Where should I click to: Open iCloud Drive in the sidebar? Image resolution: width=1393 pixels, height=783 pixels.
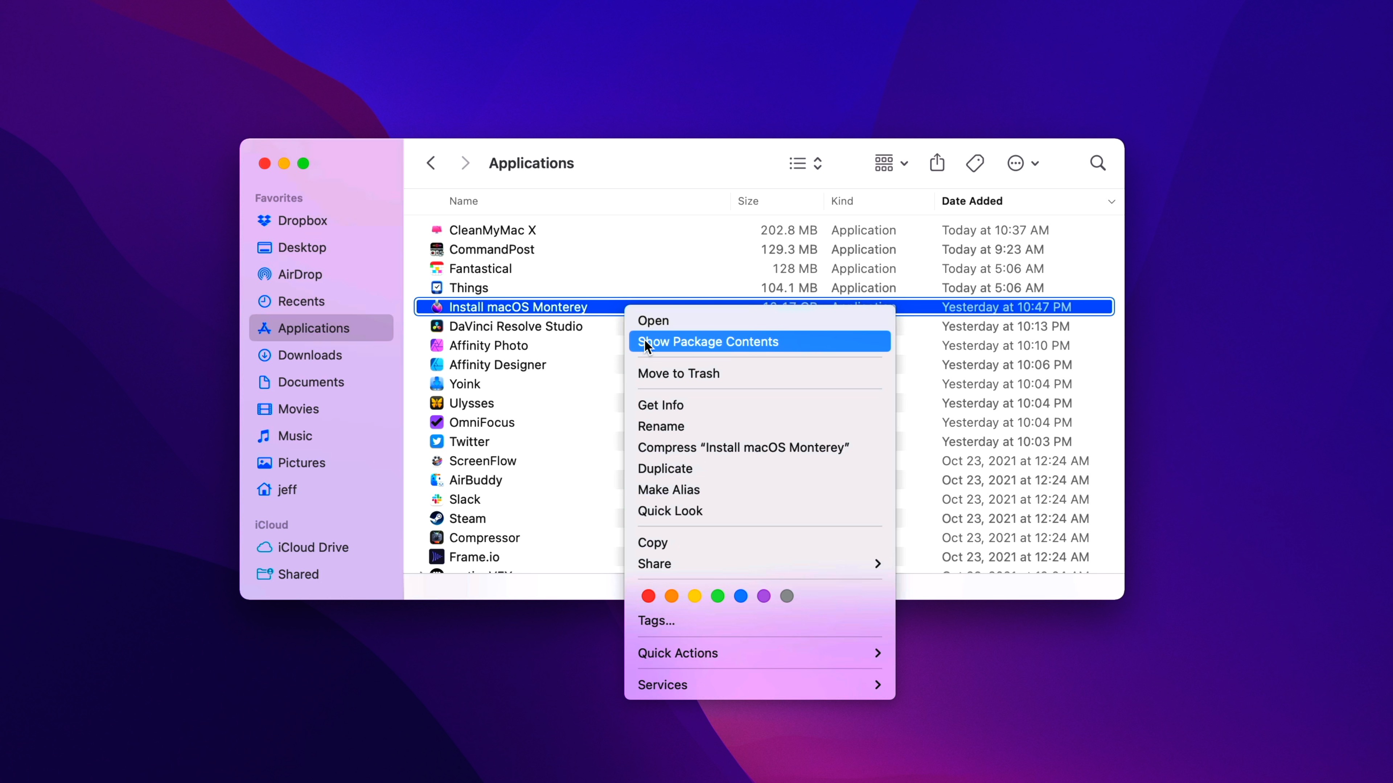click(x=313, y=547)
